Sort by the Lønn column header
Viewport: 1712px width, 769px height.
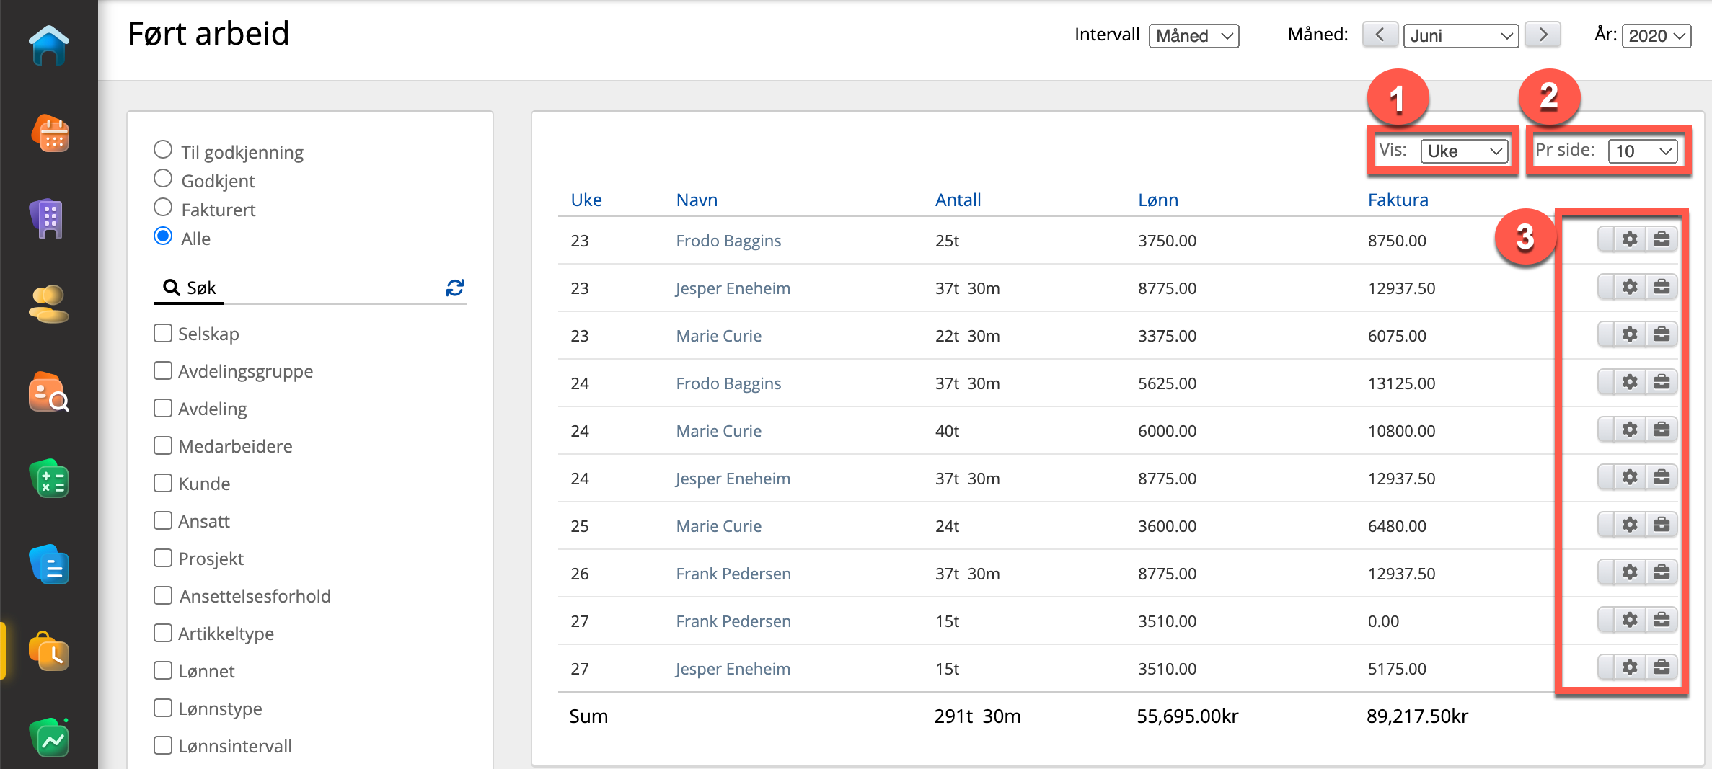click(x=1157, y=200)
